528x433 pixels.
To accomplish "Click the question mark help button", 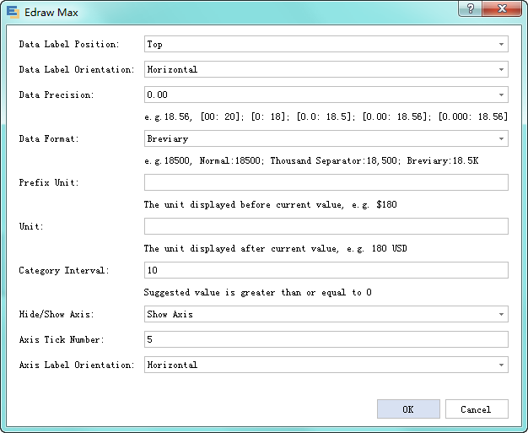I will 470,8.
